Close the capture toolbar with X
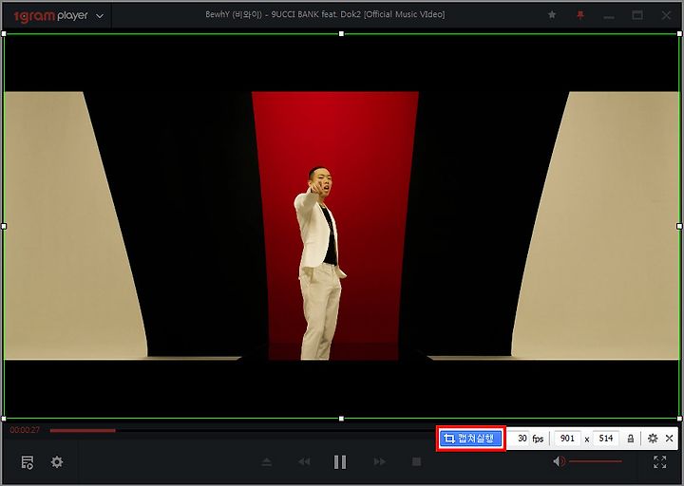Screen dimensions: 684x486 pyautogui.click(x=669, y=438)
